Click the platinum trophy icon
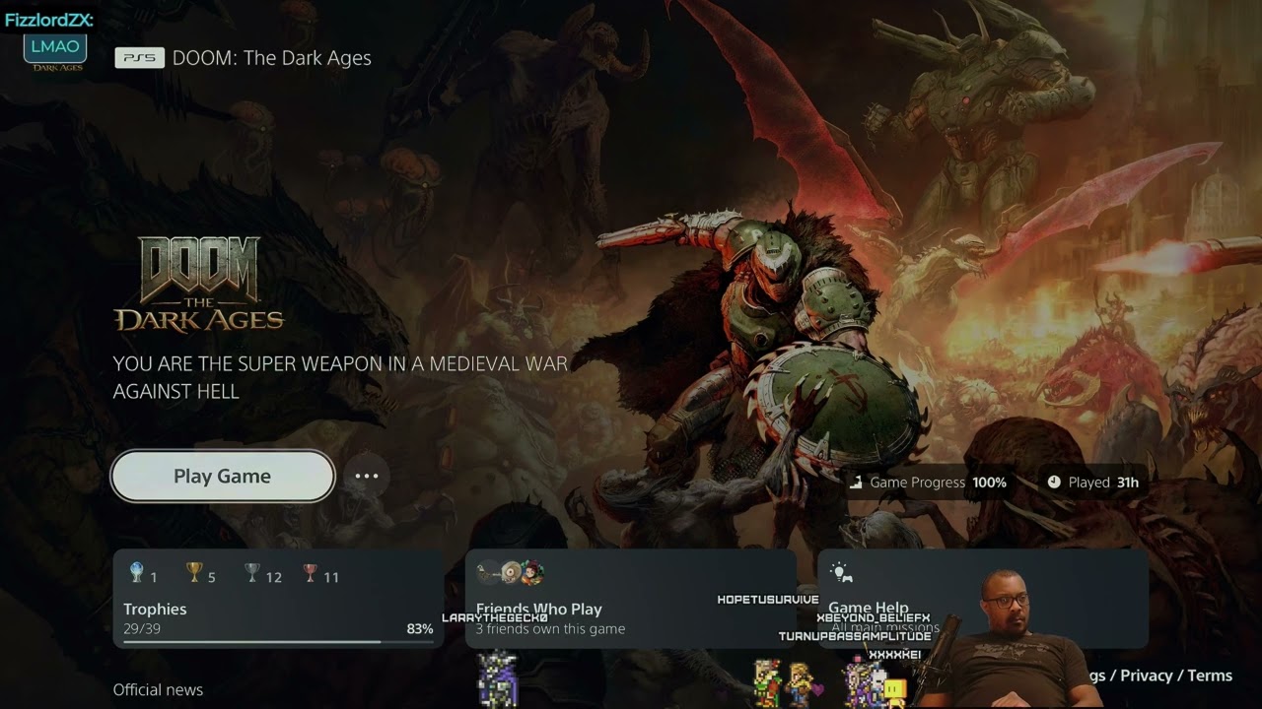 pos(137,572)
